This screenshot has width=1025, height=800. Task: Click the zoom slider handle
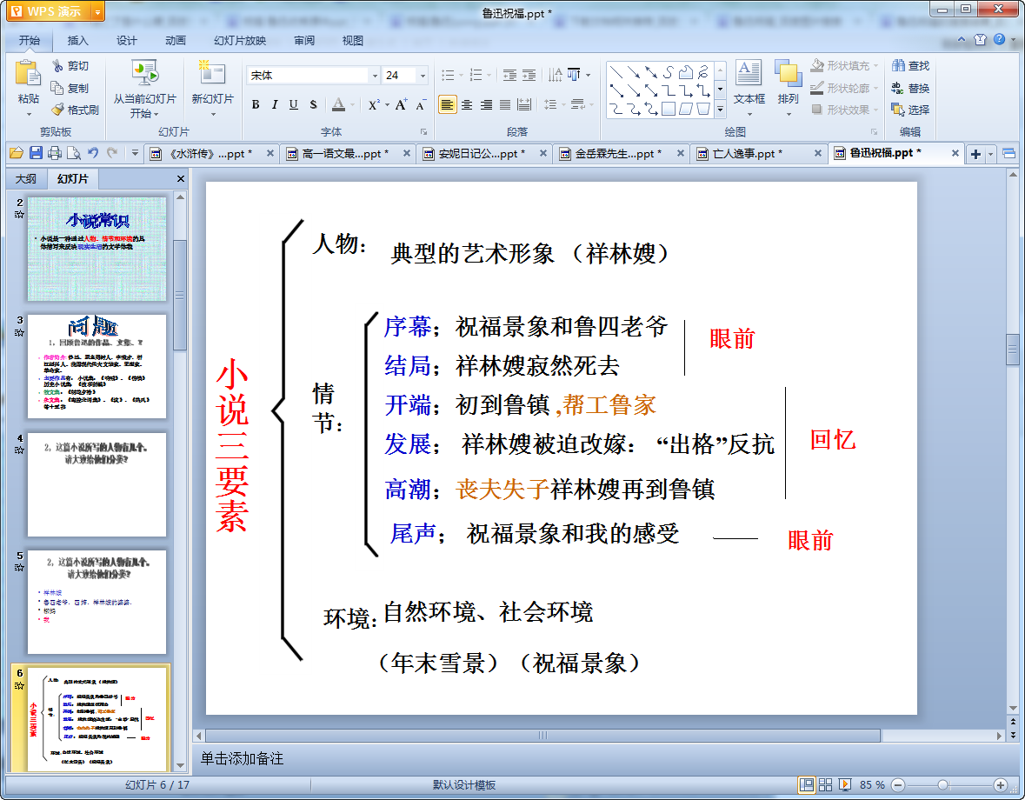click(942, 784)
